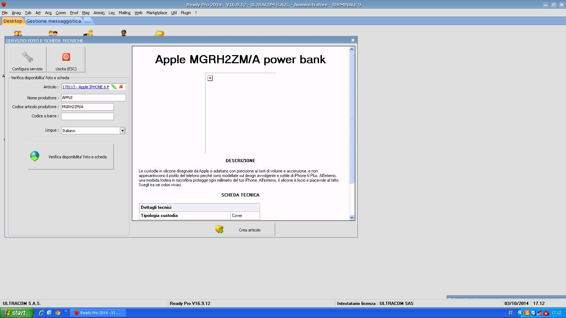Click the strawberry Ready Pro title bar icon
This screenshot has width=566, height=318.
point(4,5)
